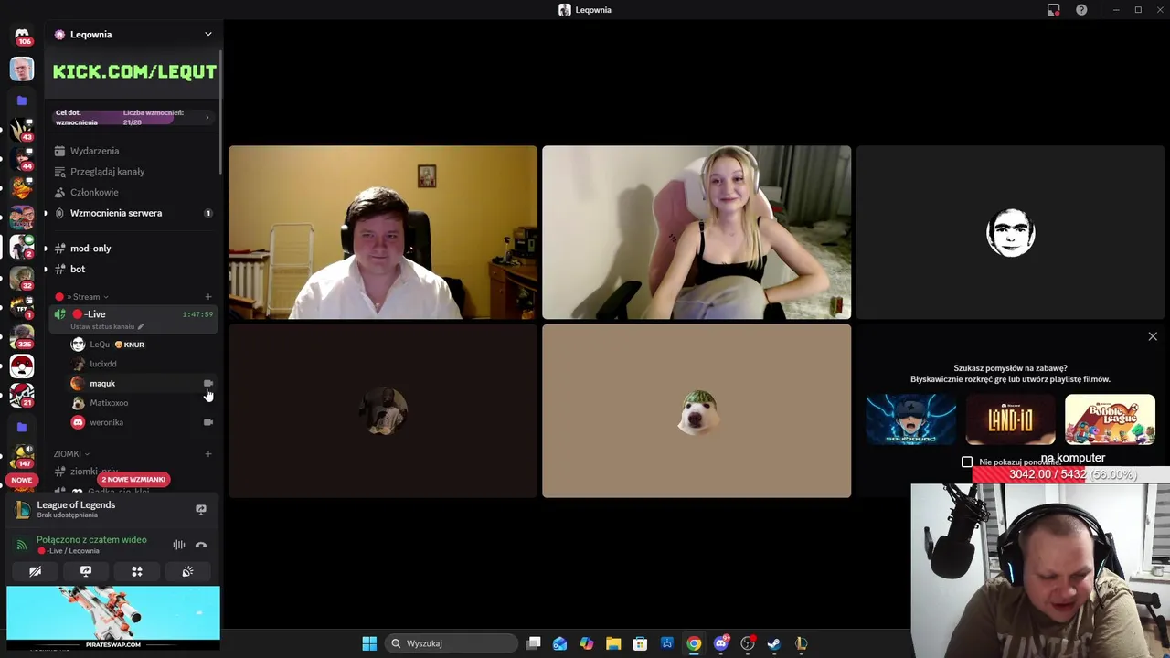Click video camera icon beside weronika

pos(208,422)
